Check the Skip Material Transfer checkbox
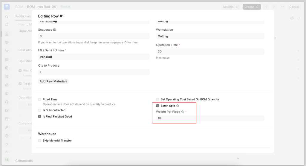This screenshot has width=306, height=166. [40, 140]
